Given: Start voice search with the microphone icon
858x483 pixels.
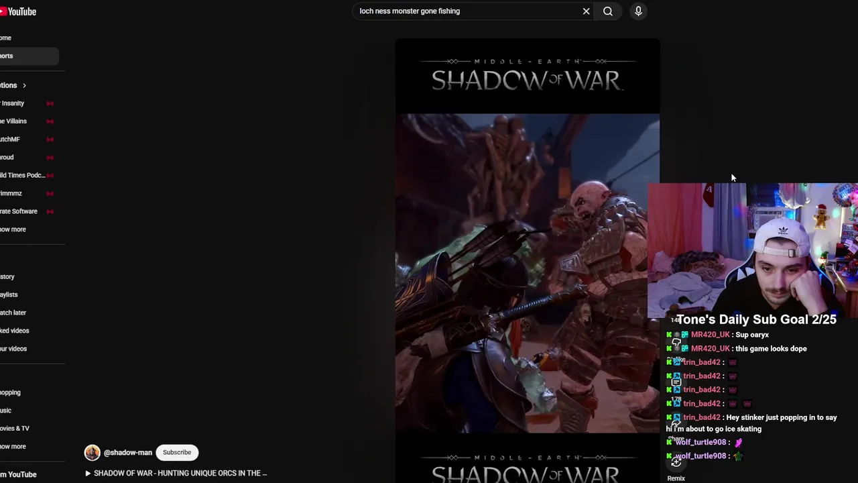Looking at the screenshot, I should point(638,11).
